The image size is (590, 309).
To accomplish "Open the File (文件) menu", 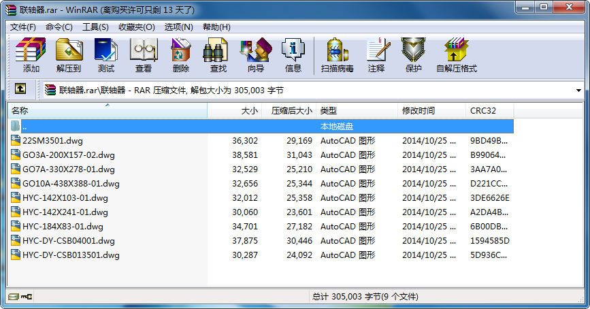I will 23,27.
